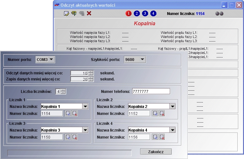Click the clear number icon for Licznik 4

point(162,137)
